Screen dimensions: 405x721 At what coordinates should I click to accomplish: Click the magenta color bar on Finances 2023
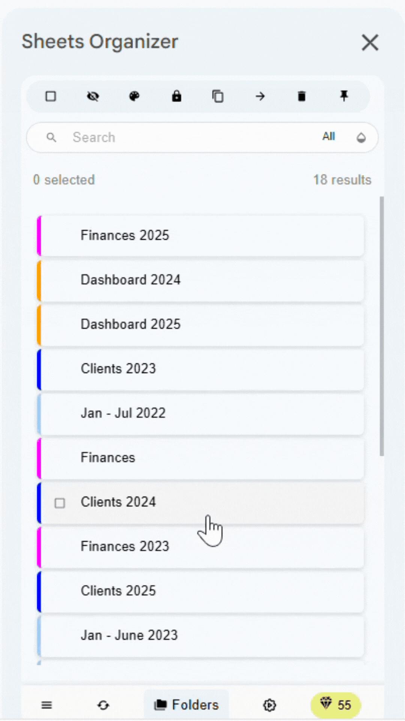point(39,546)
